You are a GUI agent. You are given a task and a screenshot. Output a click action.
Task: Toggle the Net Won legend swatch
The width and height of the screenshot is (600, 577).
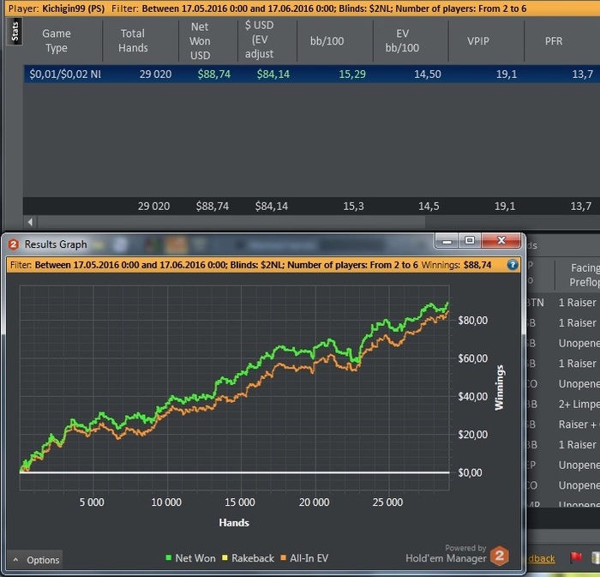[x=168, y=558]
